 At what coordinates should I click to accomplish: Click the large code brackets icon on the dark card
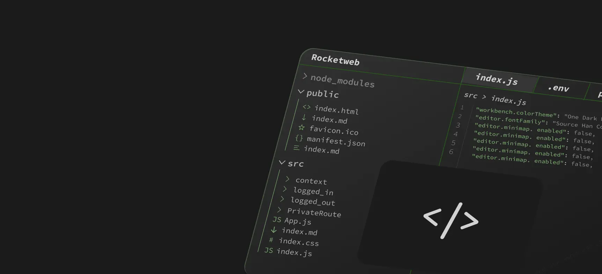coord(451,220)
